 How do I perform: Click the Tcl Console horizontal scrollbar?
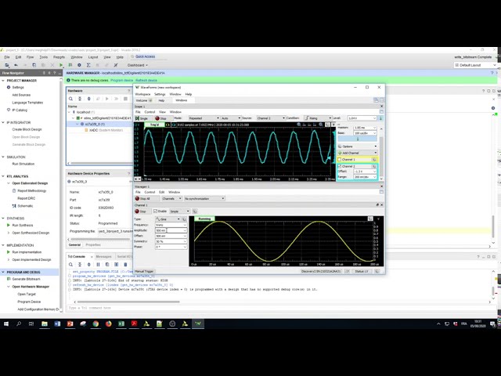(128, 302)
